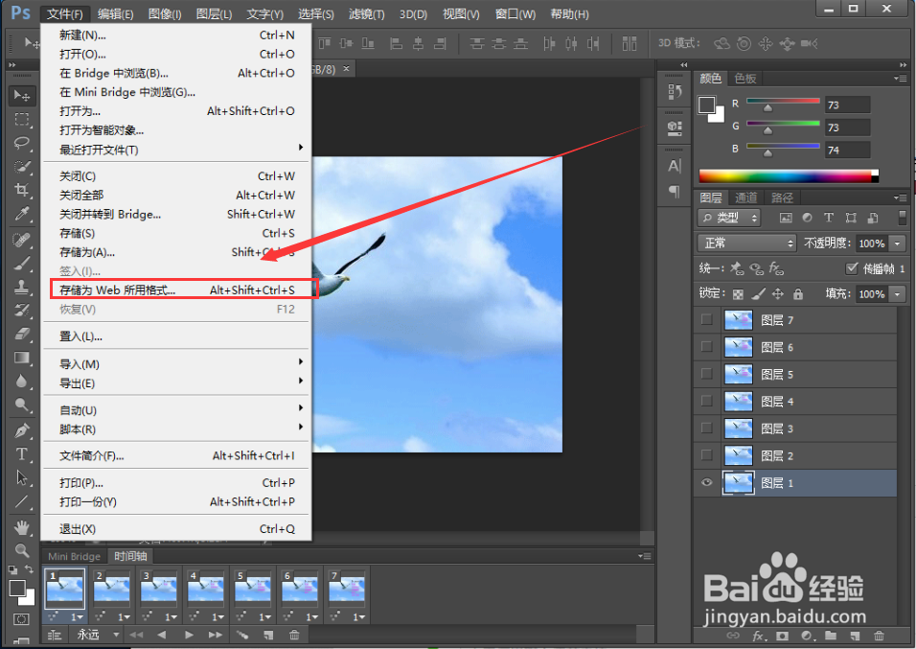Open frame 1 delay time dropdown
The width and height of the screenshot is (916, 649).
coord(78,617)
